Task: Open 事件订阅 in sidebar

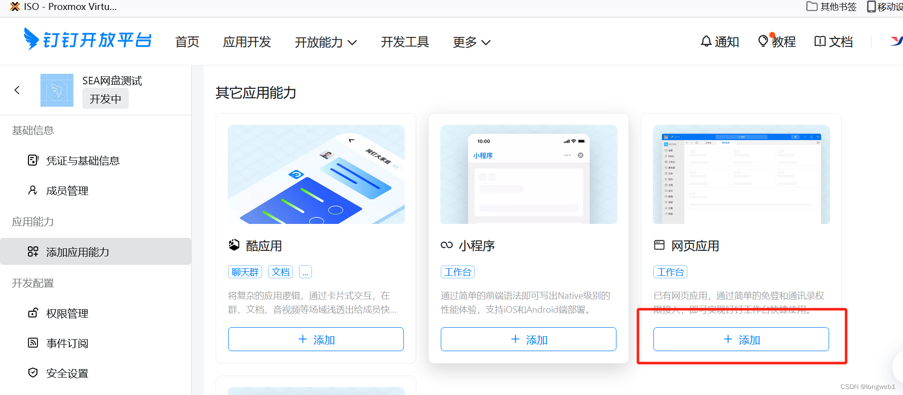Action: pos(96,343)
